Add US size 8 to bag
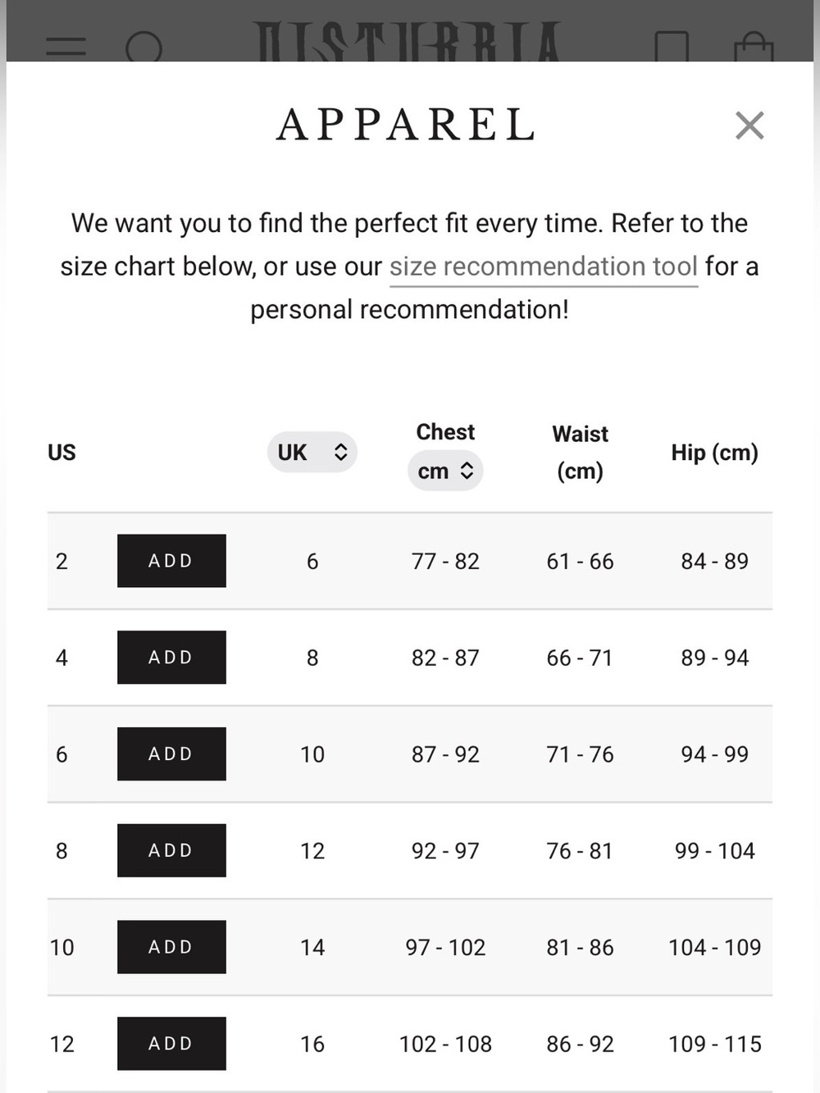This screenshot has height=1093, width=820. [171, 850]
